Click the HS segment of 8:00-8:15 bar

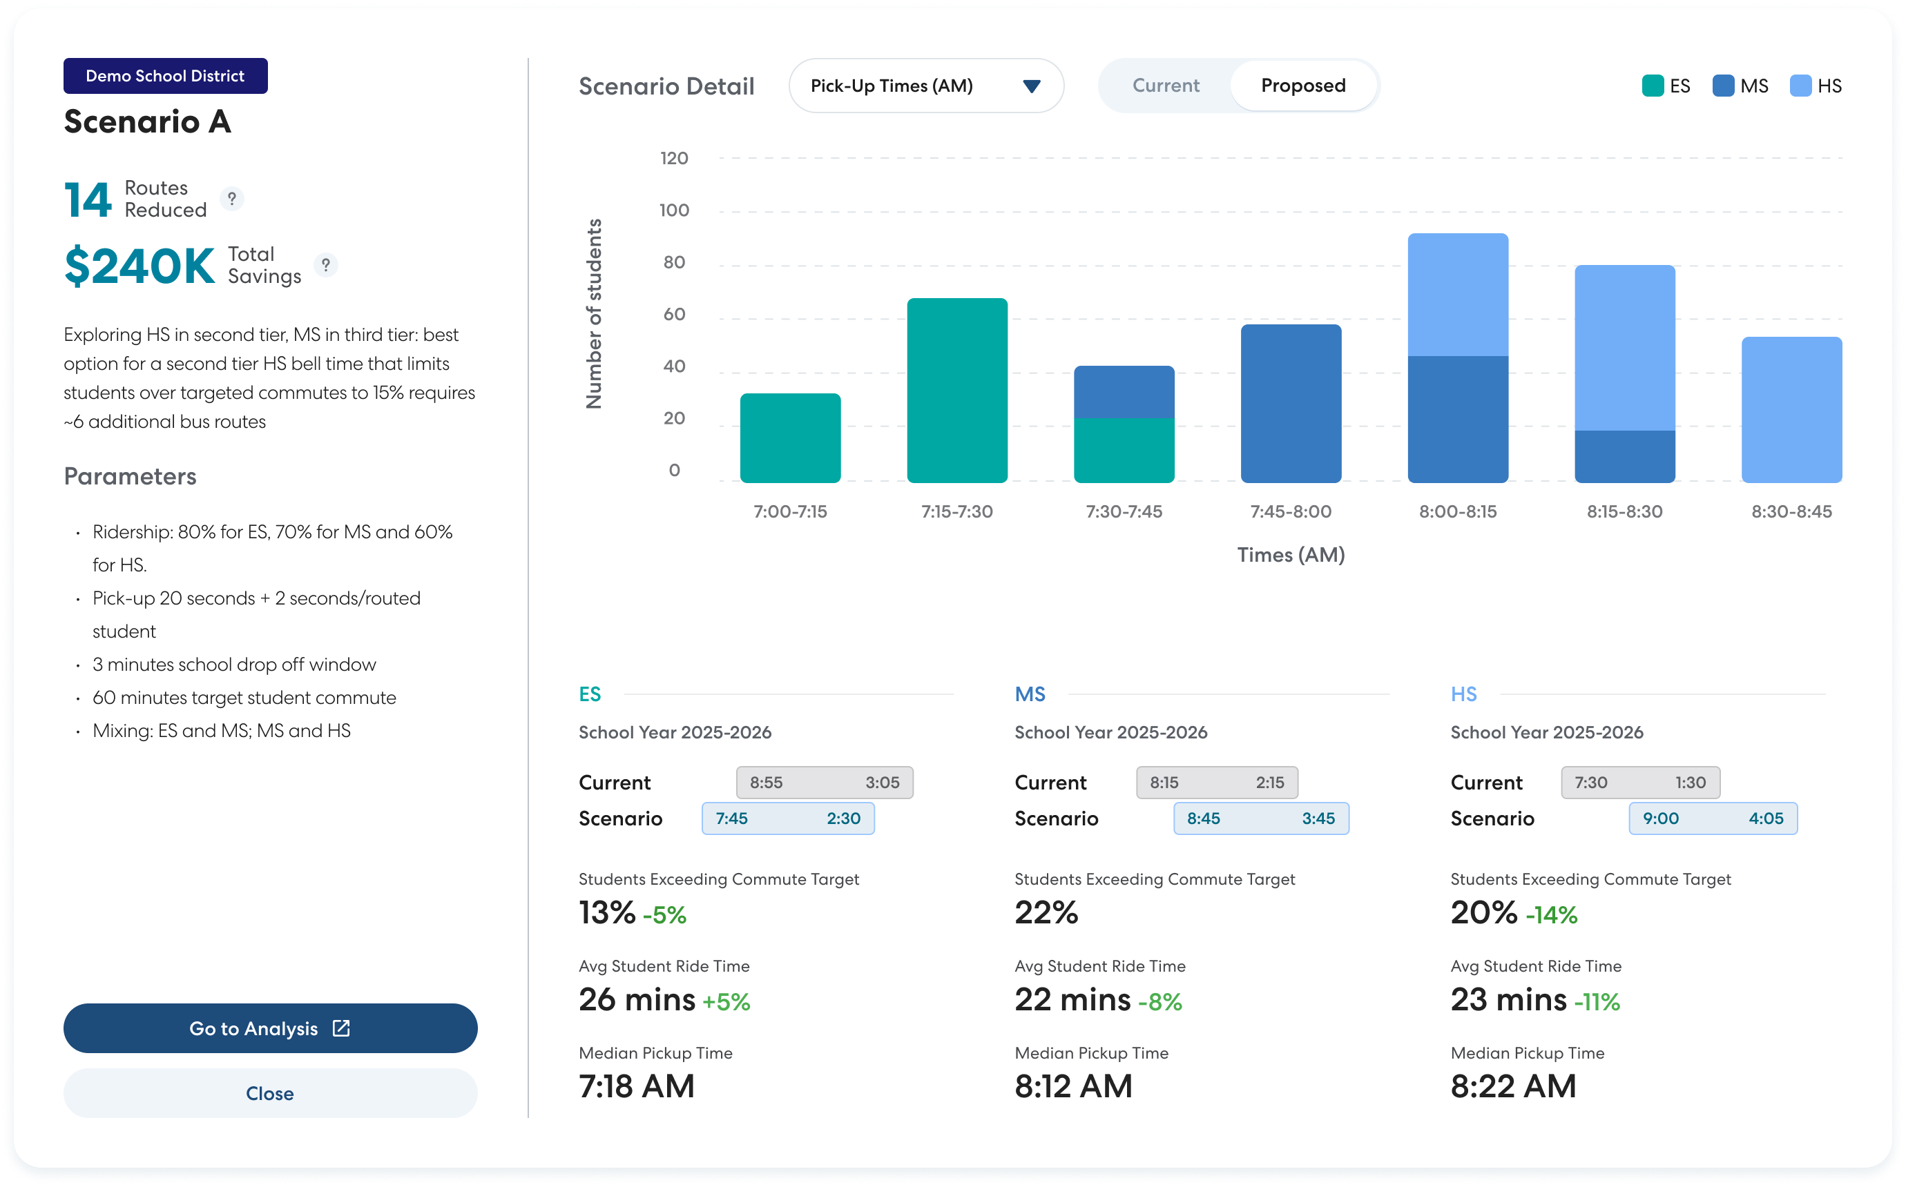click(1458, 295)
